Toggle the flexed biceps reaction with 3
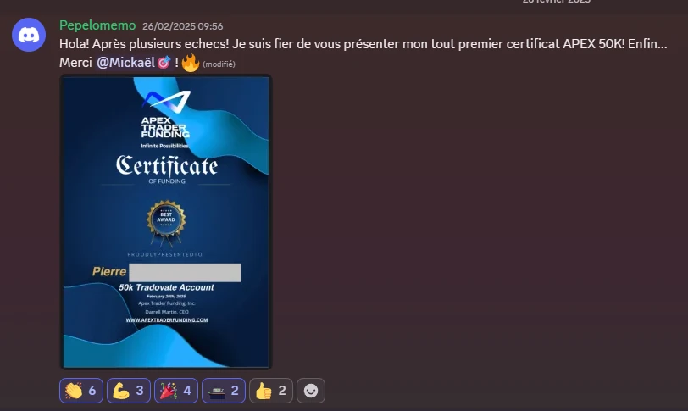 pos(129,391)
